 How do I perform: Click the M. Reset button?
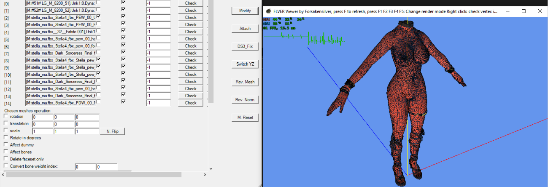[x=245, y=117]
